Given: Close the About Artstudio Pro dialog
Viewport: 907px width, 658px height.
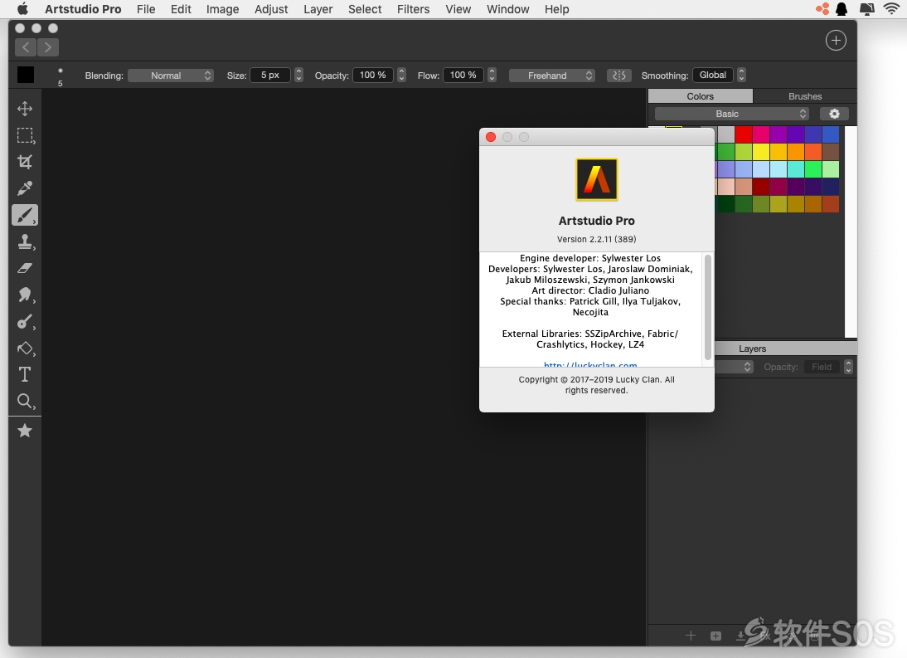Looking at the screenshot, I should [491, 137].
